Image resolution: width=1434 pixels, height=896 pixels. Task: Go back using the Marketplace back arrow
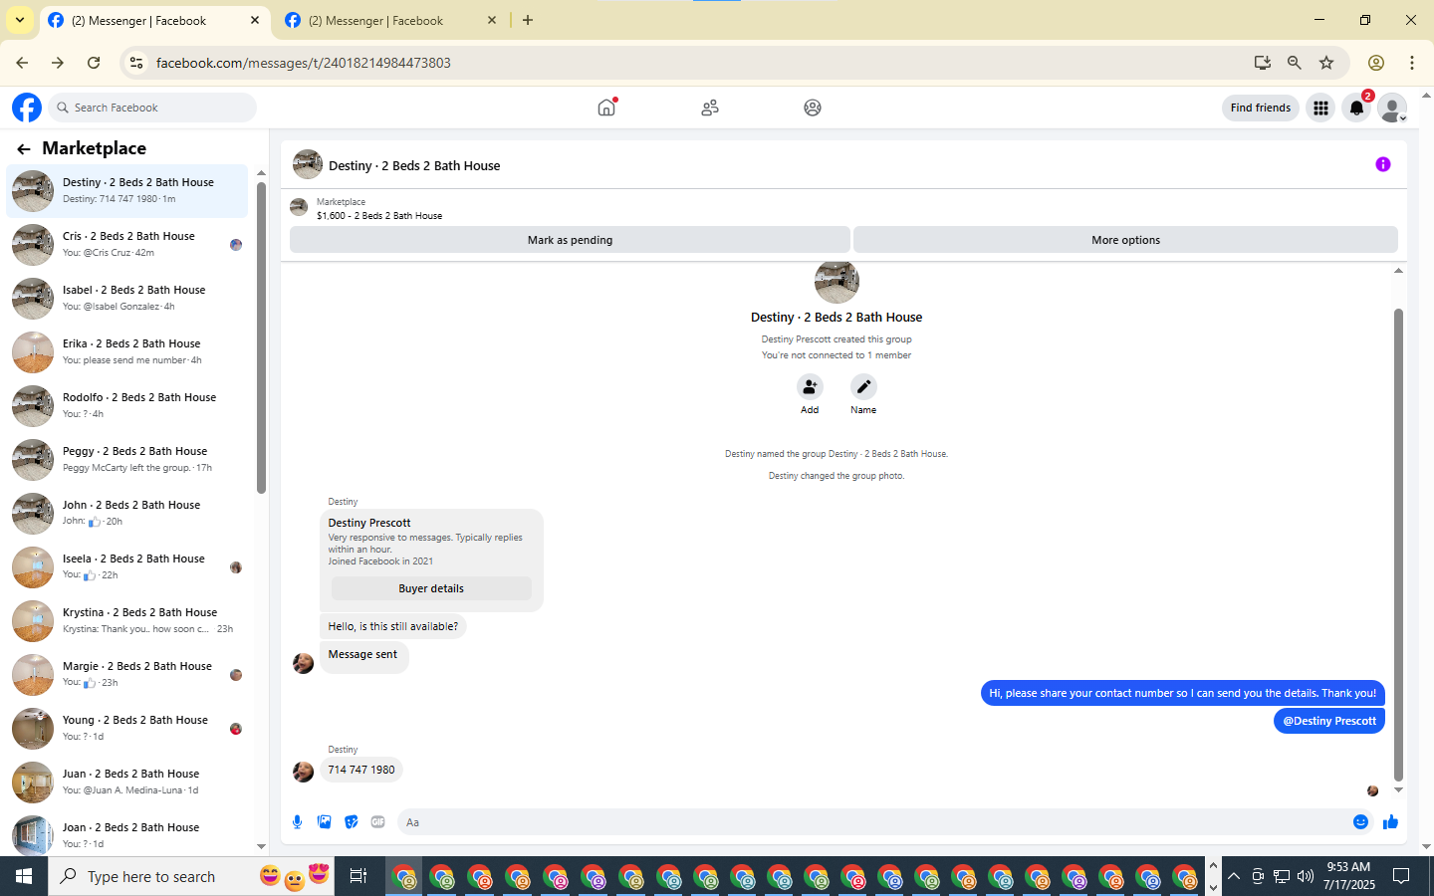point(24,149)
